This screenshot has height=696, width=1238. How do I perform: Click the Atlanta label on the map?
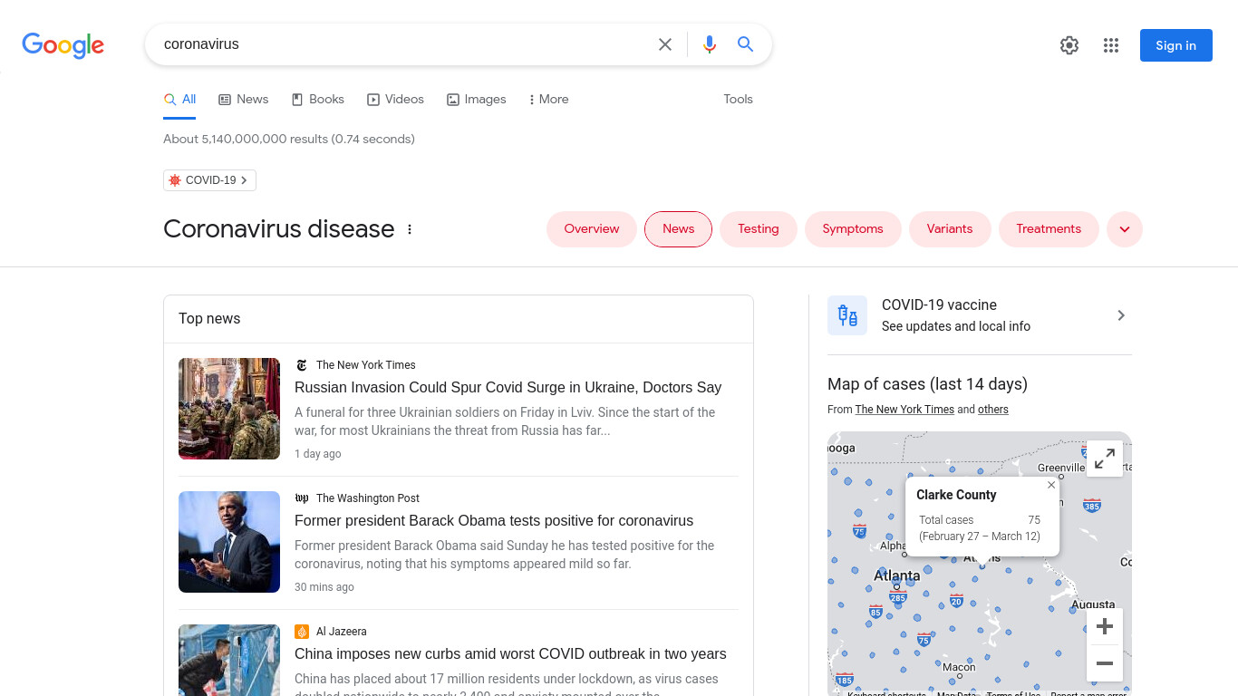point(896,575)
